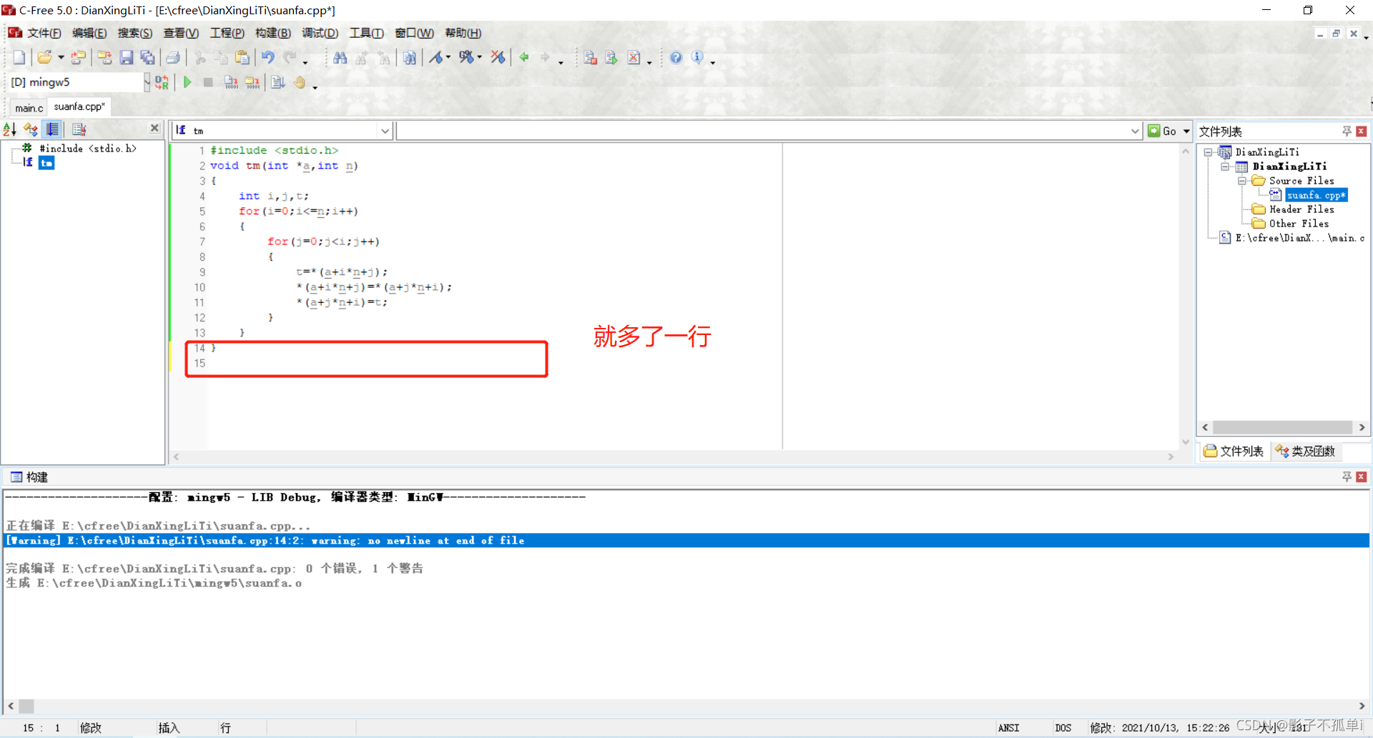Select the #include <stdio.h> symbol entry
The width and height of the screenshot is (1373, 738).
click(x=88, y=149)
